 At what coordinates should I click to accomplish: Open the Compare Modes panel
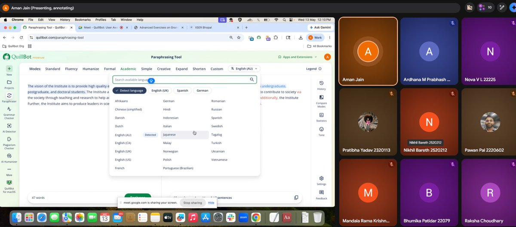(x=321, y=101)
